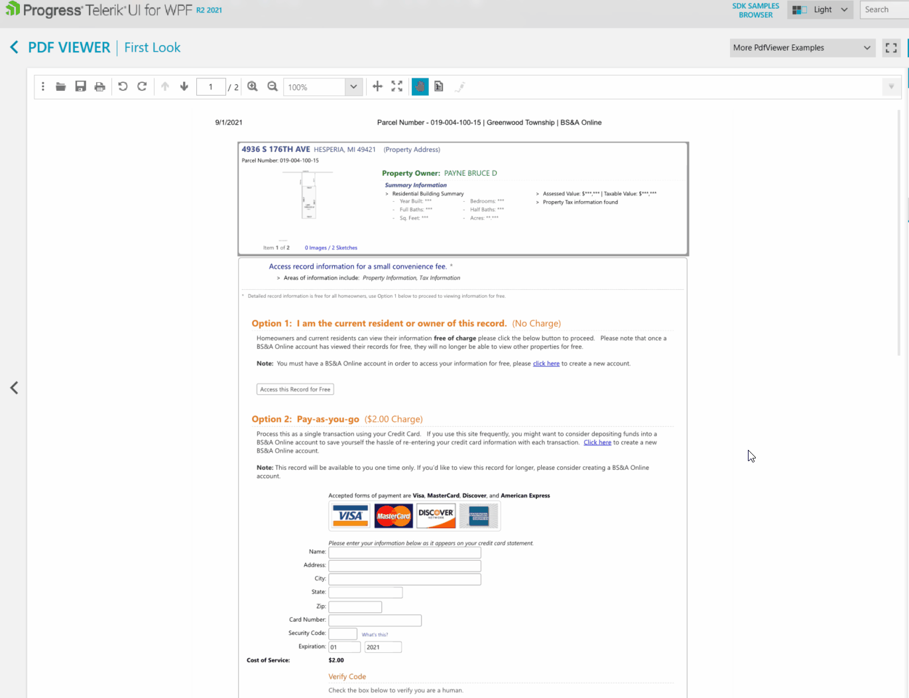The image size is (909, 698).
Task: Click the Access this Record for Free button
Action: 295,389
